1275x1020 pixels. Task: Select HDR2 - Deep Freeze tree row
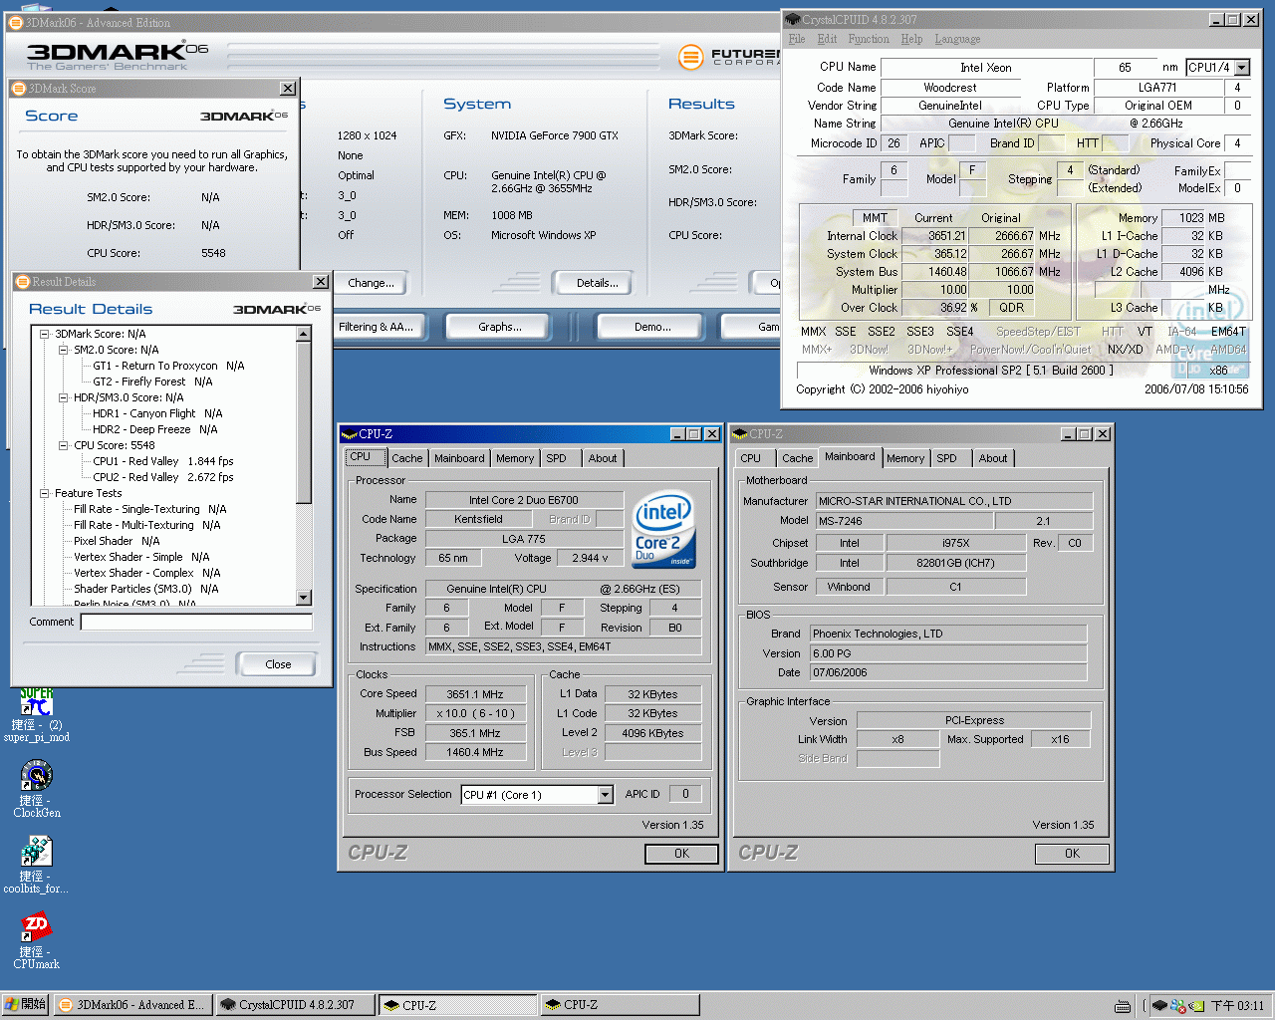tap(154, 429)
